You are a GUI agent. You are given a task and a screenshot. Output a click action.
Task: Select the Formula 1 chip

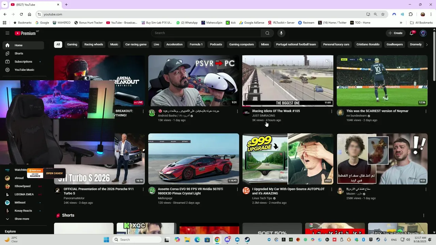point(196,45)
